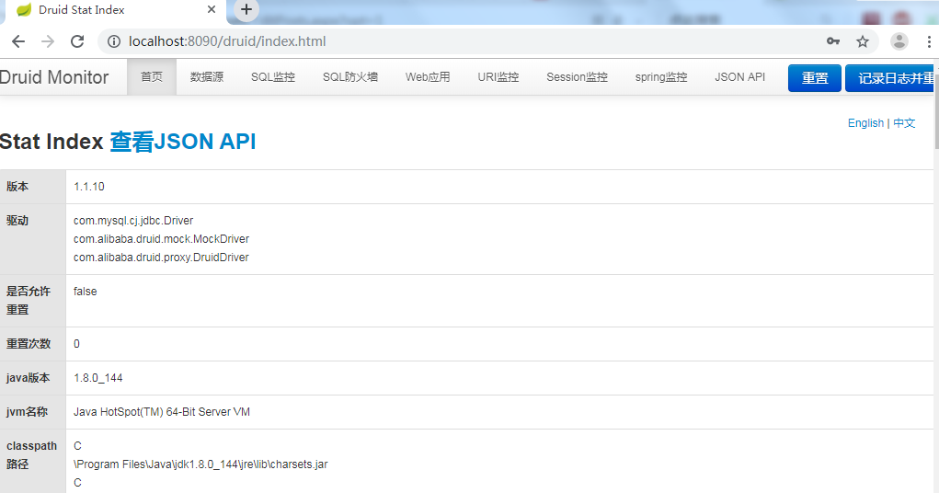
Task: Close the Druid Stat Index tab
Action: (x=212, y=9)
